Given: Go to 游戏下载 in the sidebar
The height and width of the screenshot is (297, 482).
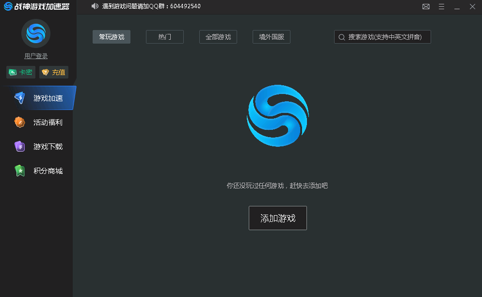Looking at the screenshot, I should coord(38,146).
